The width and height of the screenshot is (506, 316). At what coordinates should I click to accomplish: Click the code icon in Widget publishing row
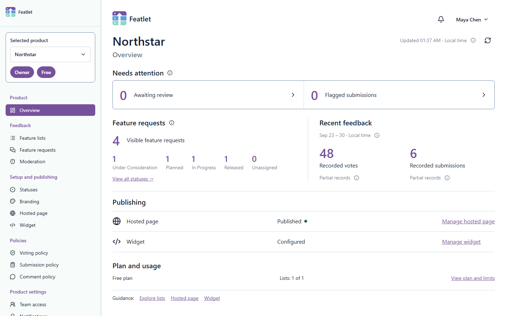[117, 242]
